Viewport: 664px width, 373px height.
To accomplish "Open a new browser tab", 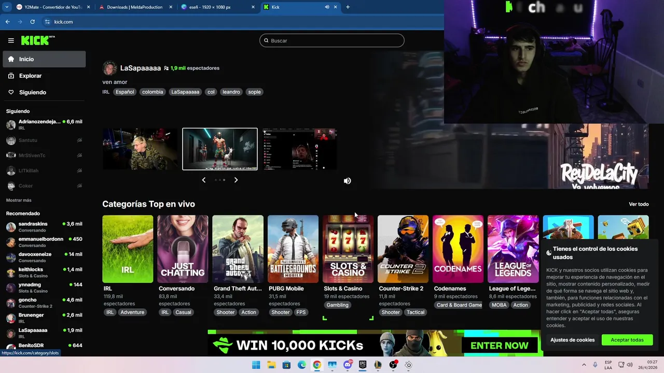I will (348, 7).
